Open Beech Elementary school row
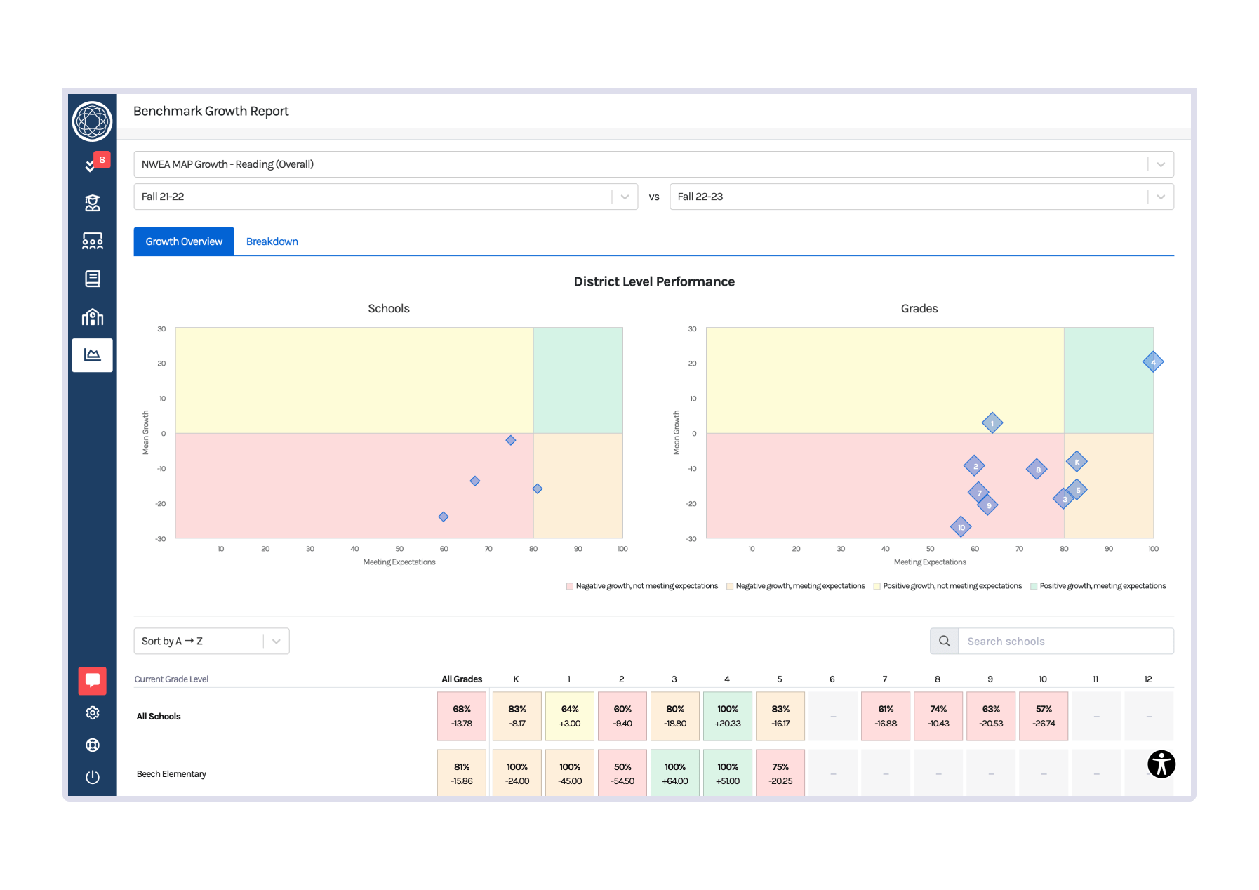 (x=171, y=773)
